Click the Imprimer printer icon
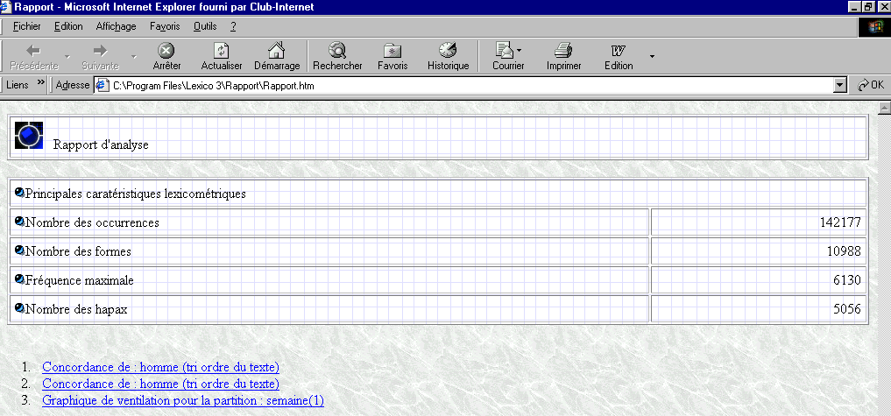 click(563, 51)
